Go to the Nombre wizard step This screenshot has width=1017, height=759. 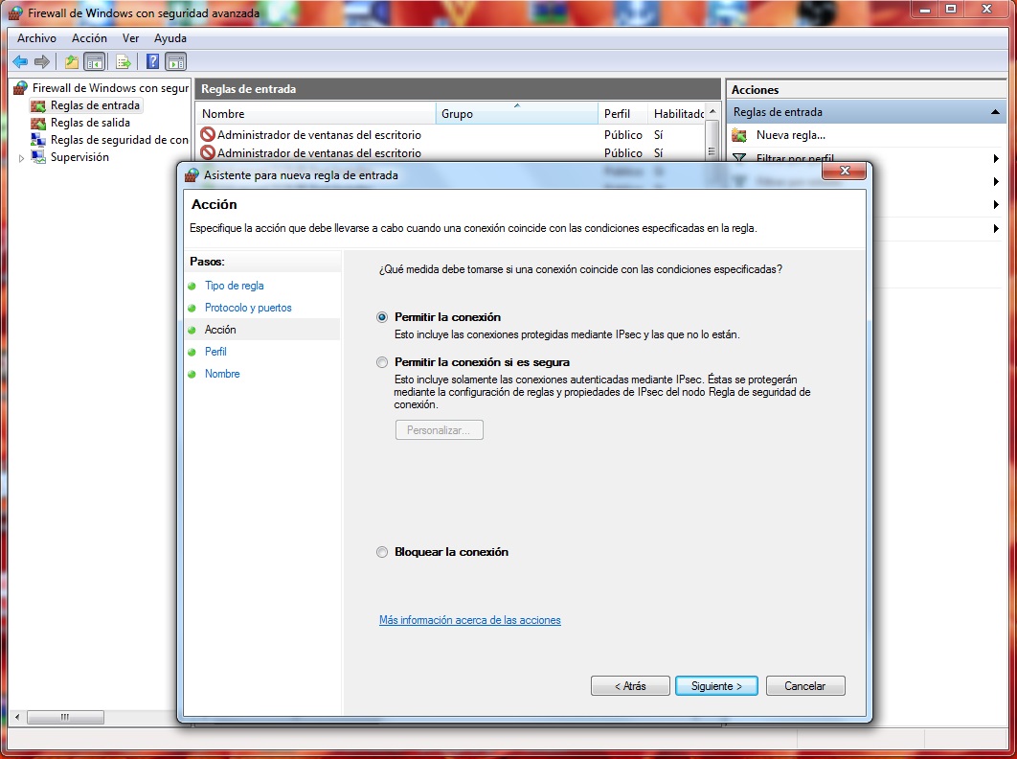222,374
